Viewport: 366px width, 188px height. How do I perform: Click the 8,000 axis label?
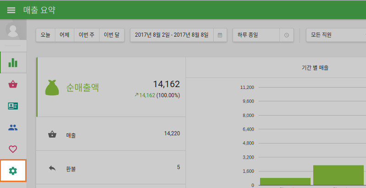click(248, 115)
